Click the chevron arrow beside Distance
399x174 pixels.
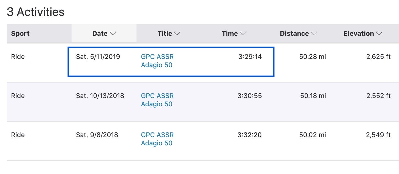pyautogui.click(x=314, y=34)
